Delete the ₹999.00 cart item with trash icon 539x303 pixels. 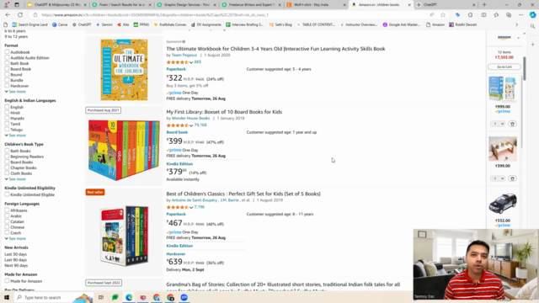pyautogui.click(x=512, y=124)
